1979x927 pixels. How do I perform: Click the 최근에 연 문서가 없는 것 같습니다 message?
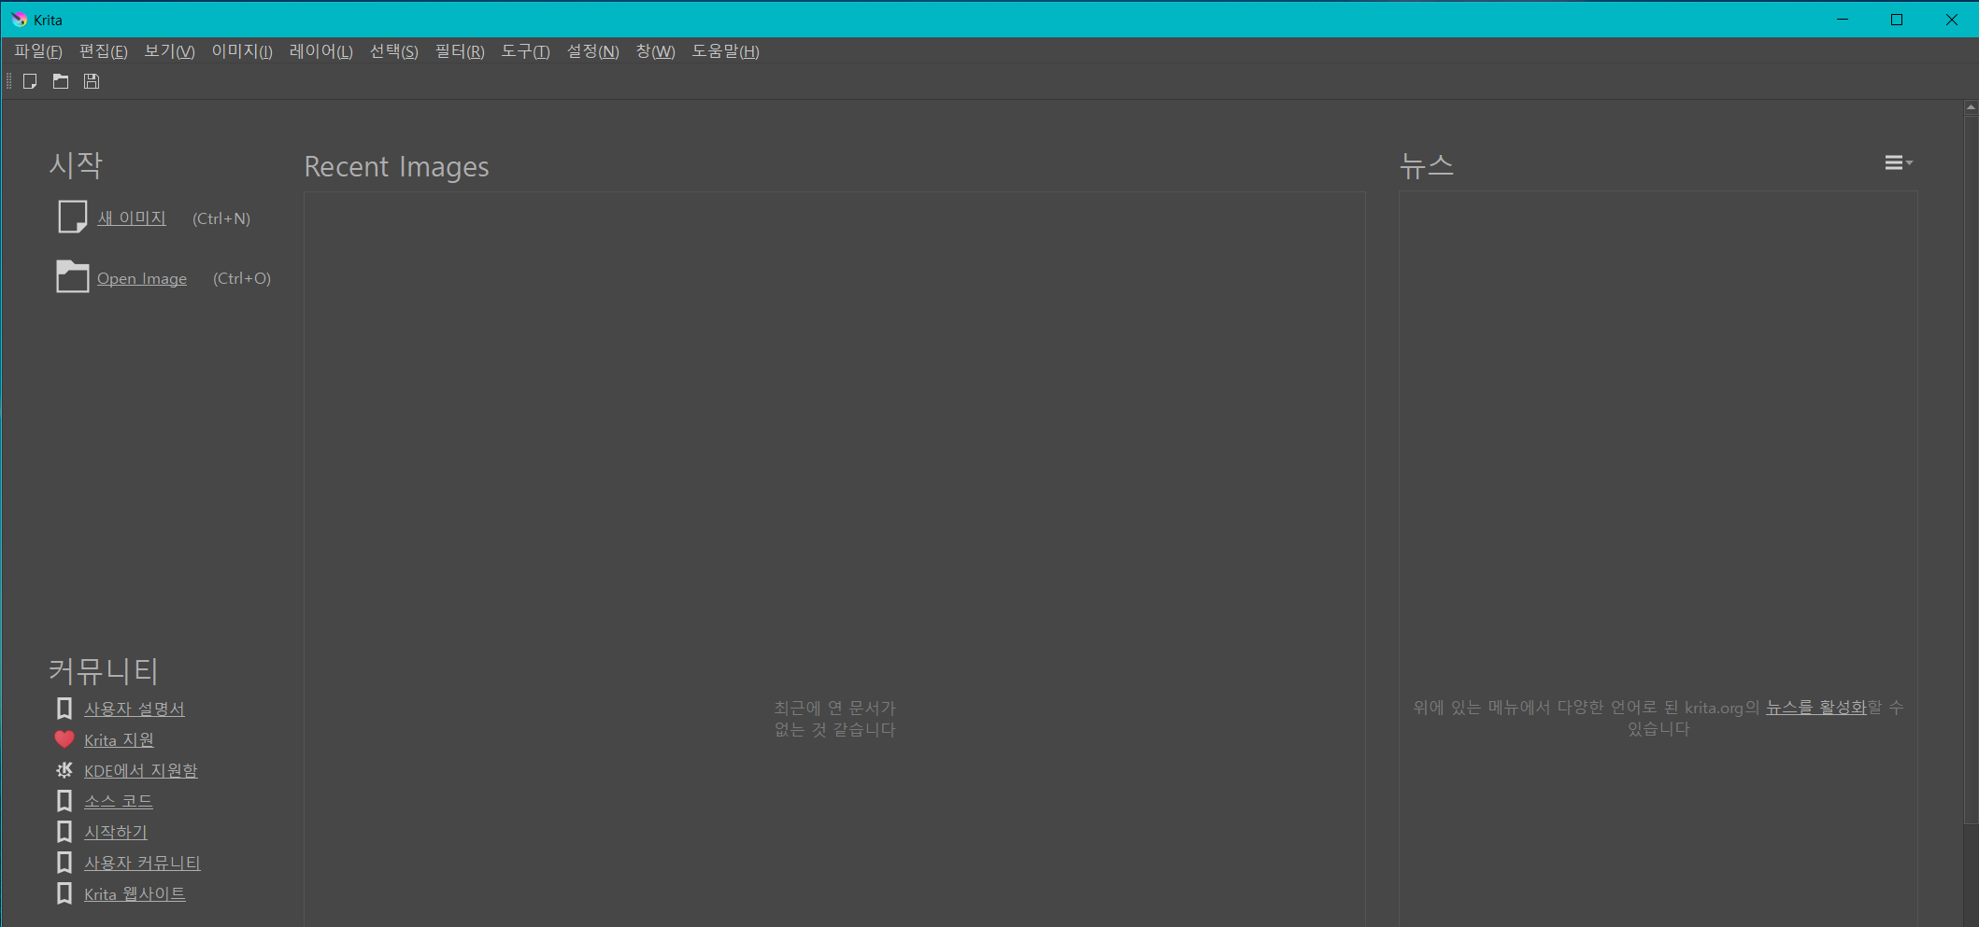pos(834,719)
